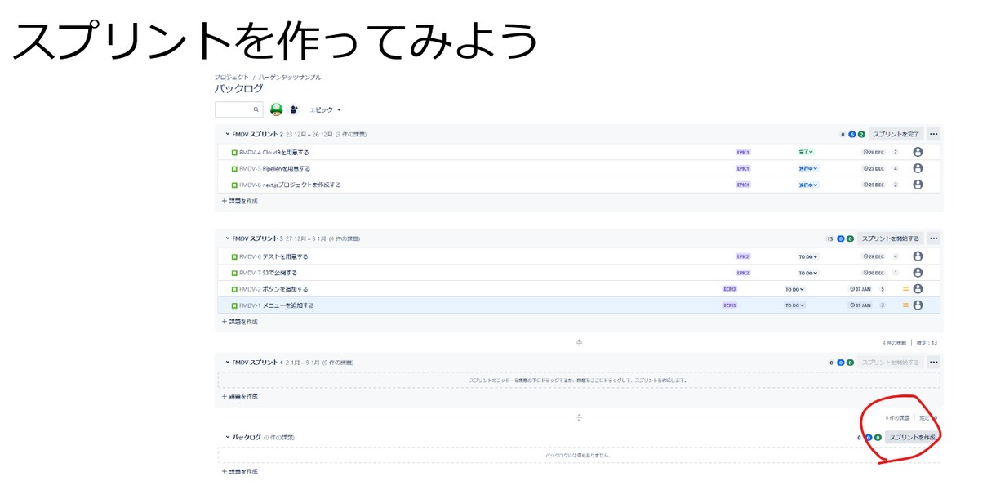
Task: Click the assignee avatar on FMDV-7 row
Action: (918, 273)
